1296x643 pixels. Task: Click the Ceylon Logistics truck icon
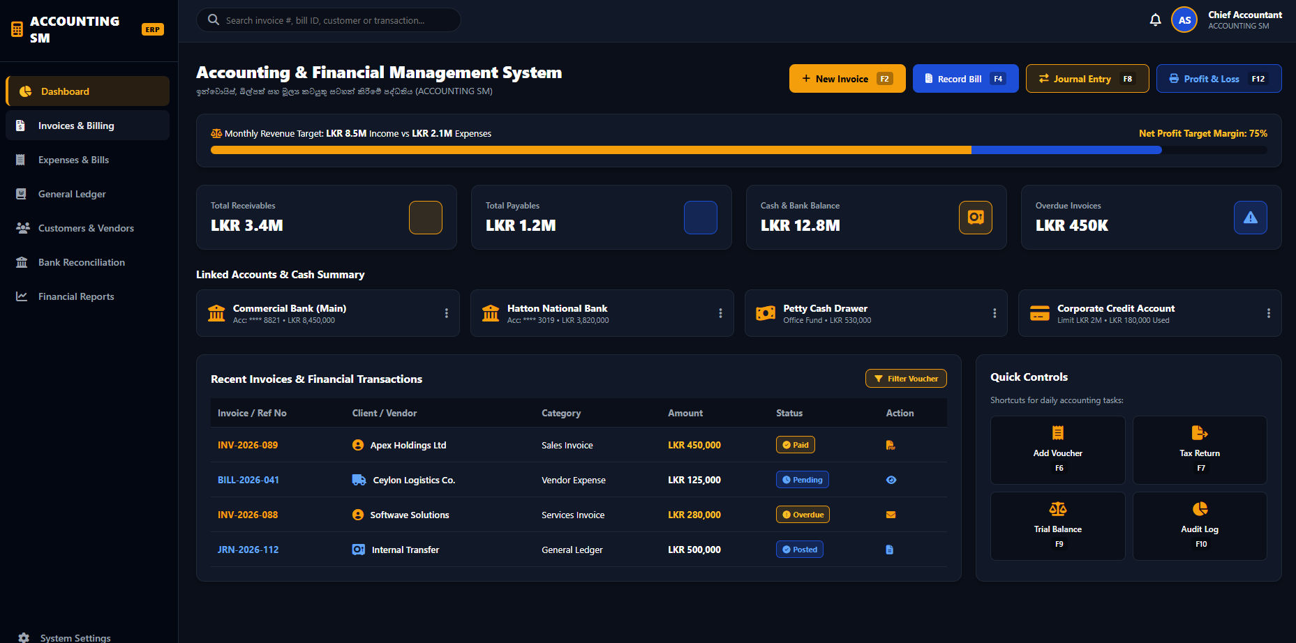(359, 480)
